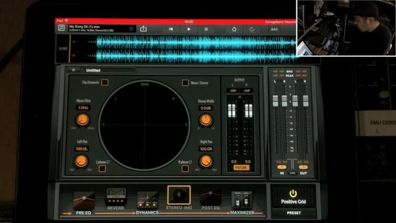This screenshot has width=396, height=223.
Task: Click the stereo vectorscope display
Action: (144, 125)
